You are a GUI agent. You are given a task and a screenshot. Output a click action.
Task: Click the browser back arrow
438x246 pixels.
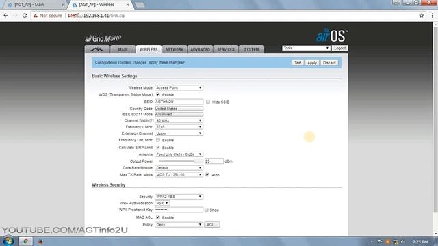tap(6, 16)
